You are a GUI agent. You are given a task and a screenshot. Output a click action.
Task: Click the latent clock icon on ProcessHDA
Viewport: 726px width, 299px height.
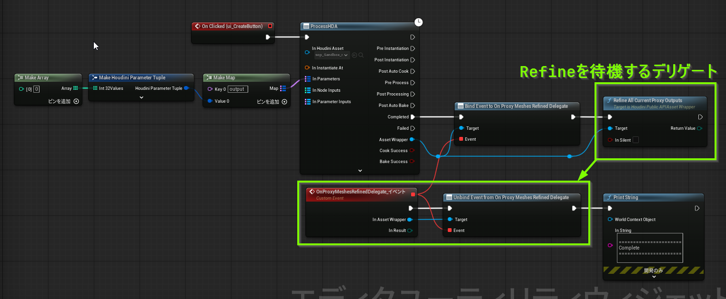click(418, 22)
